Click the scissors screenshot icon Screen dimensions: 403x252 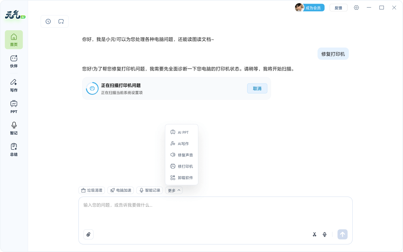314,234
